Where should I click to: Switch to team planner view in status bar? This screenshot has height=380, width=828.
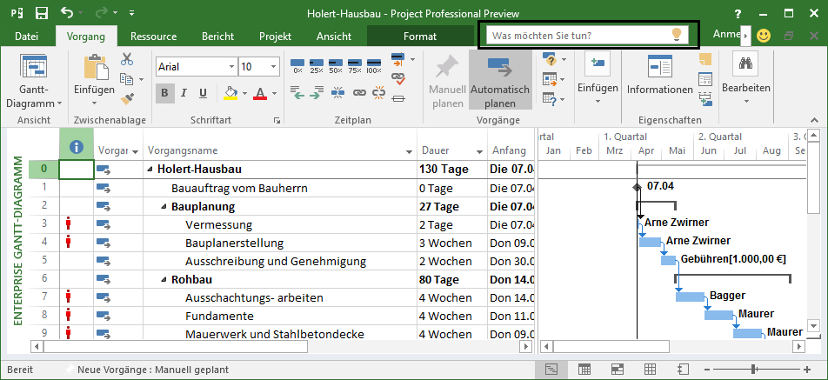[617, 370]
